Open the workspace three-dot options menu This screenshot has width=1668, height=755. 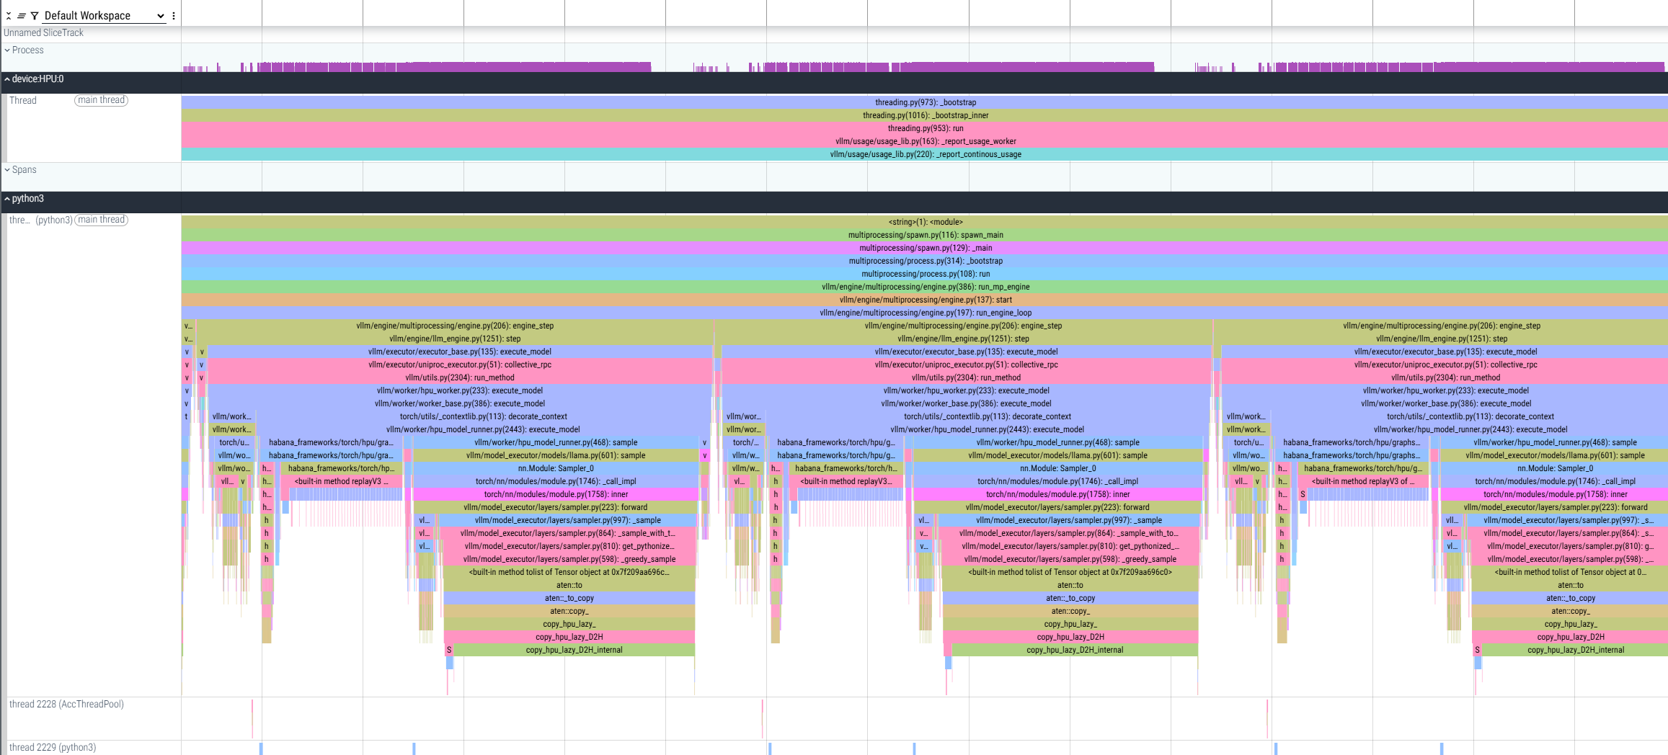click(174, 16)
